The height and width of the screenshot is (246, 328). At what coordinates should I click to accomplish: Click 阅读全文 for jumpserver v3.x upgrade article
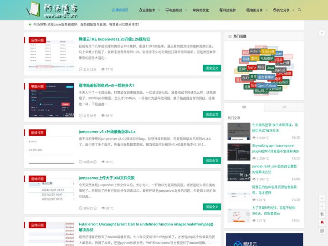tap(212, 161)
